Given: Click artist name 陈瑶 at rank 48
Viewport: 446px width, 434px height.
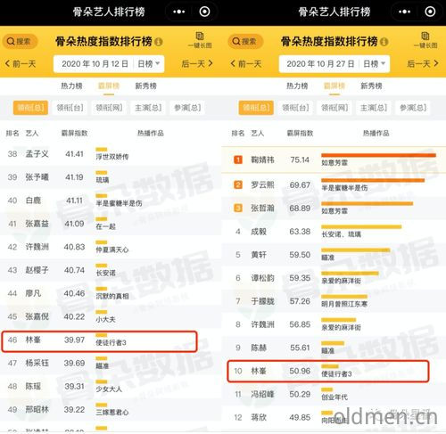Looking at the screenshot, I should click(x=33, y=386).
